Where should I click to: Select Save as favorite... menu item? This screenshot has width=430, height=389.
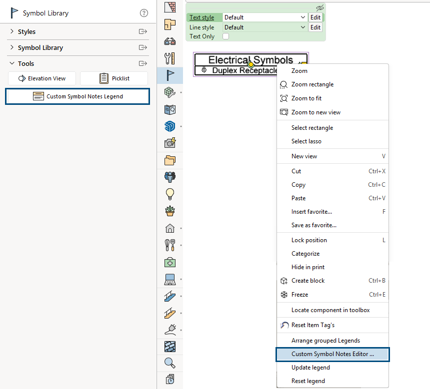(x=332, y=225)
